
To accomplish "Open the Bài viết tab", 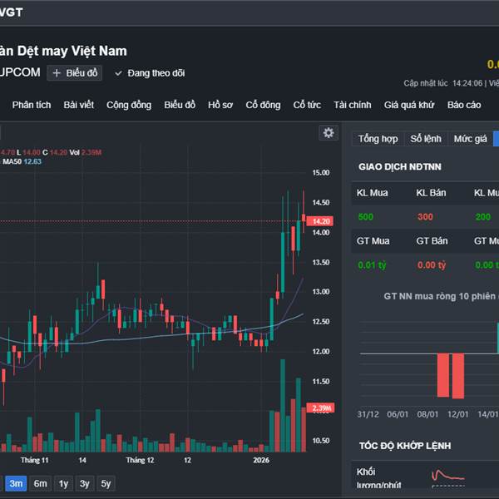I will click(79, 105).
